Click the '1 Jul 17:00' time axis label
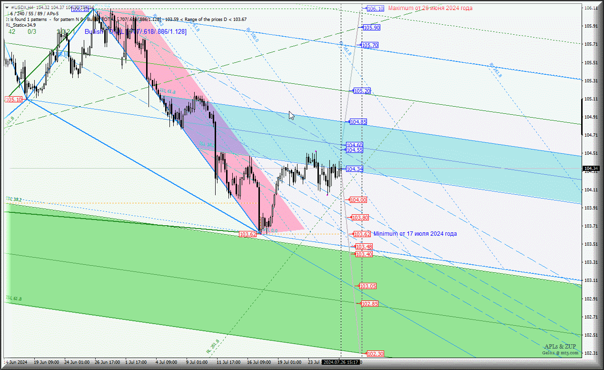604x370 pixels. [136, 362]
